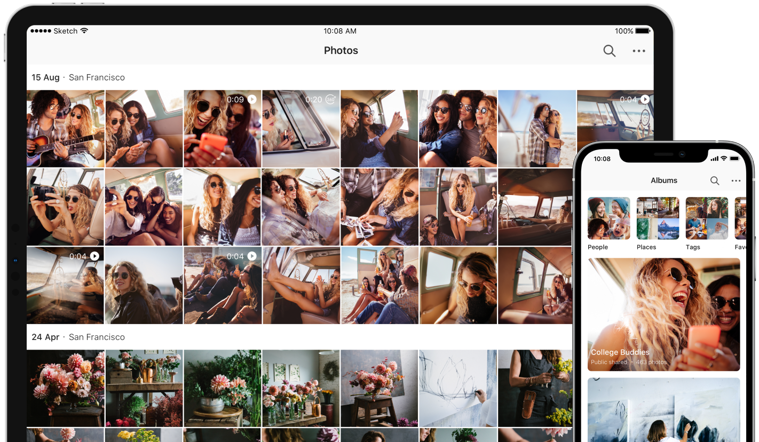Open the Places album category

point(658,218)
